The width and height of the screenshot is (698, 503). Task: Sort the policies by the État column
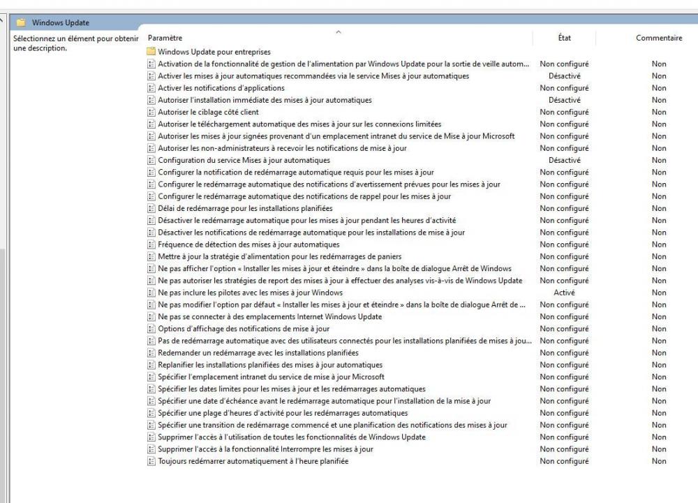coord(564,38)
